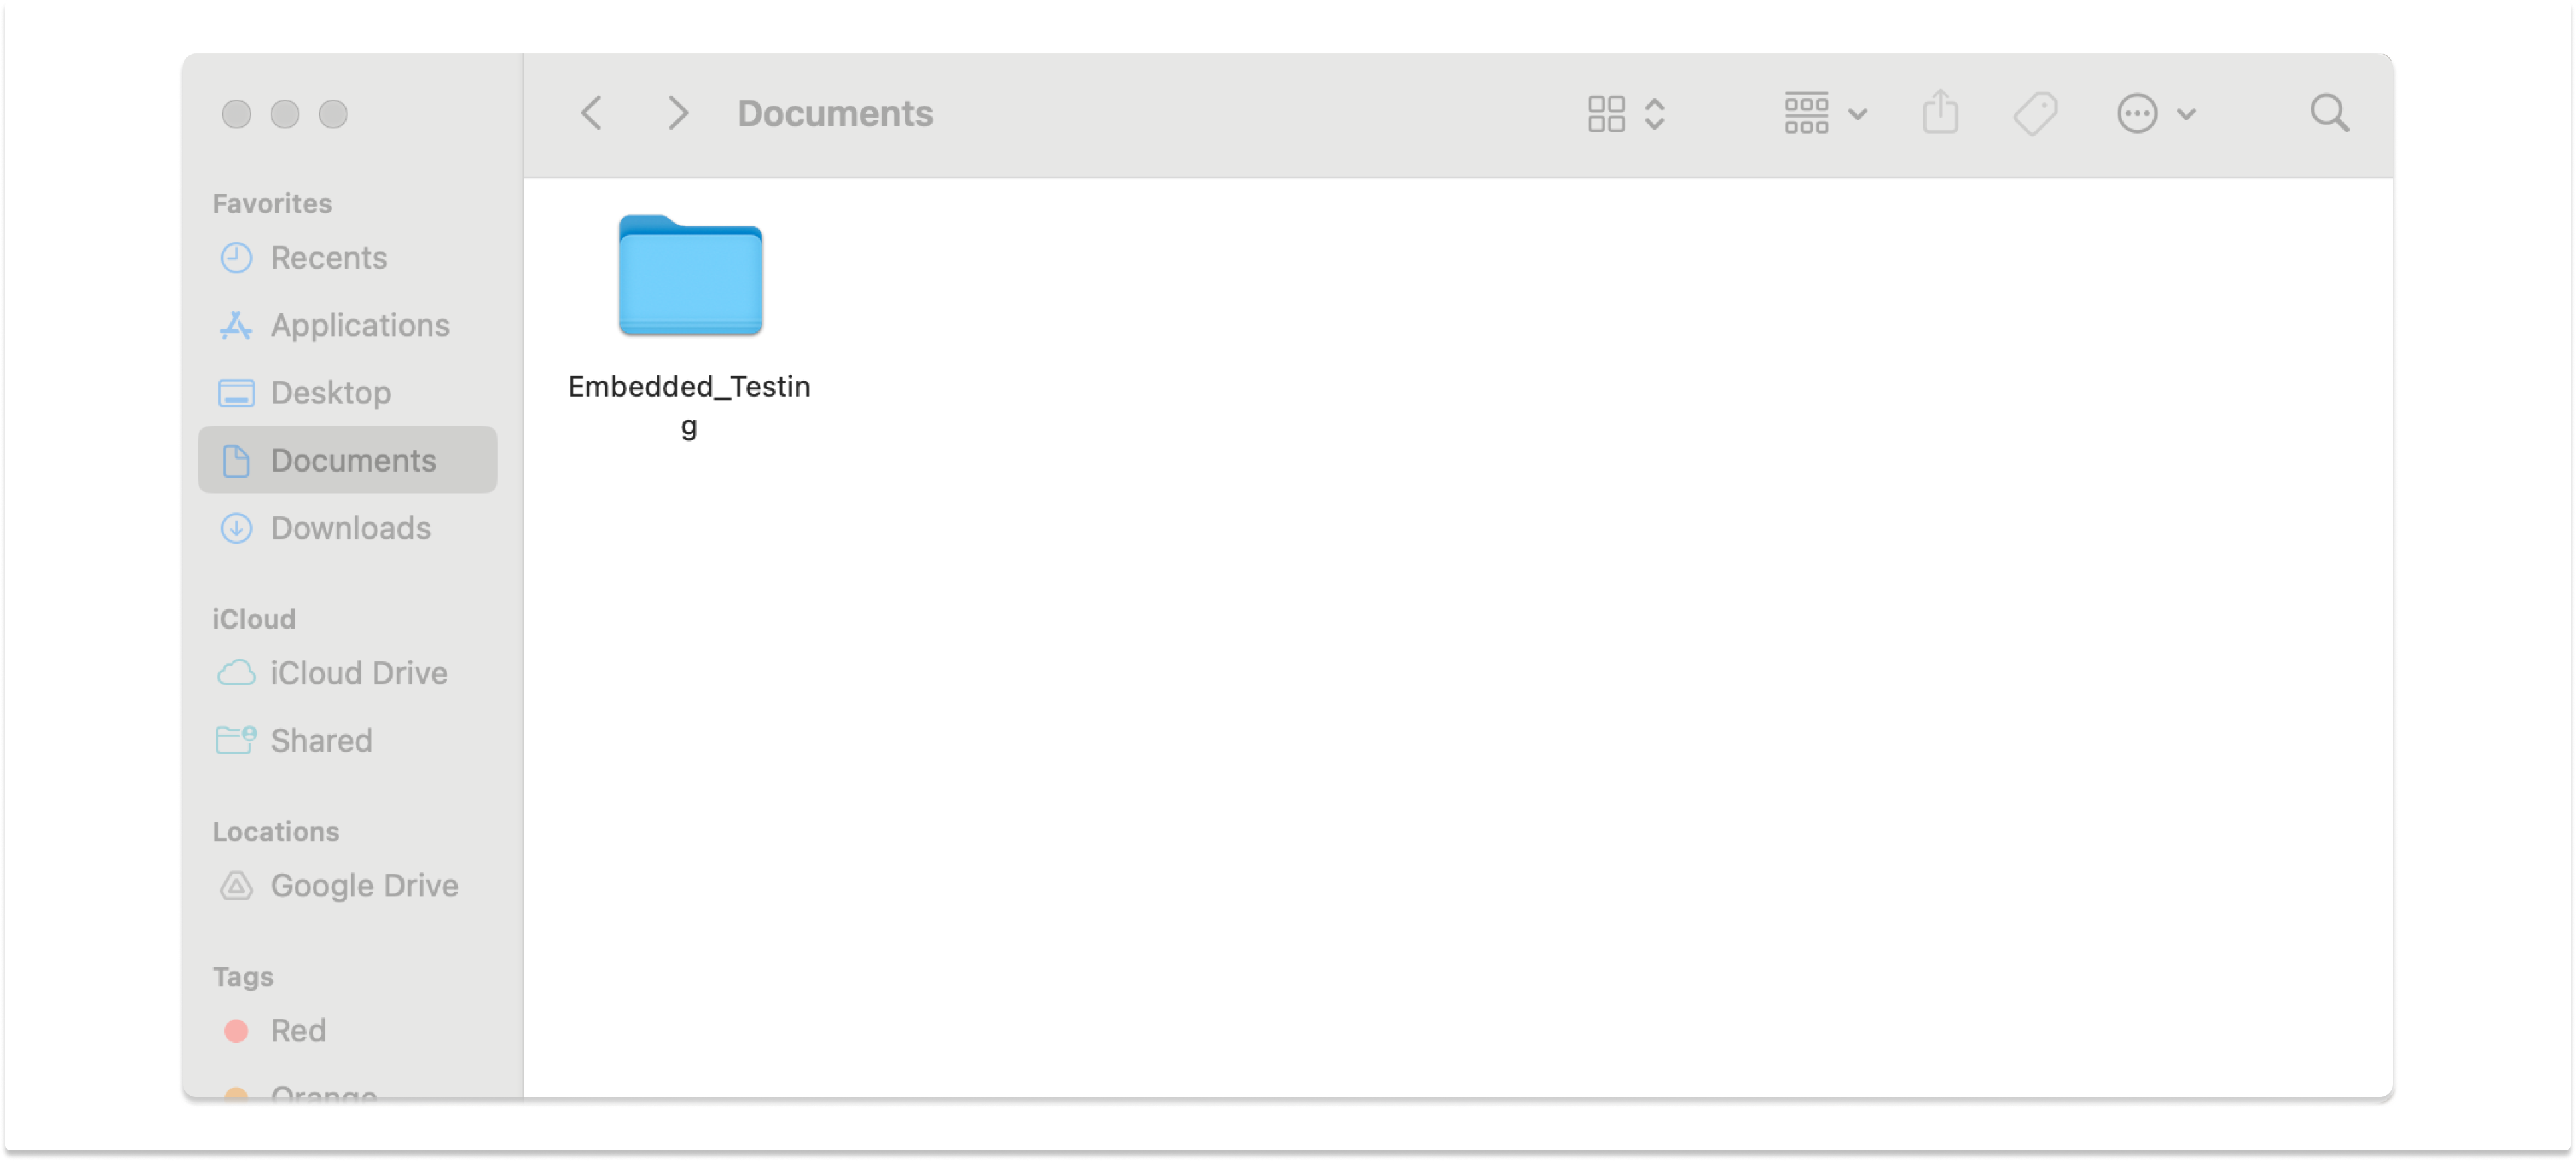This screenshot has width=2576, height=1161.
Task: Expand the view switcher up-down chevrons
Action: pyautogui.click(x=1654, y=114)
